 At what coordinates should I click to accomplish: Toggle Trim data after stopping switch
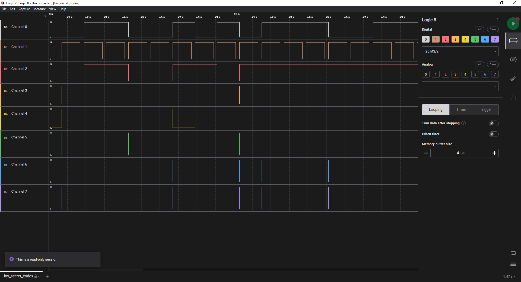click(x=494, y=123)
